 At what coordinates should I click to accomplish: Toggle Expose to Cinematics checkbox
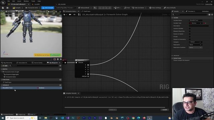190,39
